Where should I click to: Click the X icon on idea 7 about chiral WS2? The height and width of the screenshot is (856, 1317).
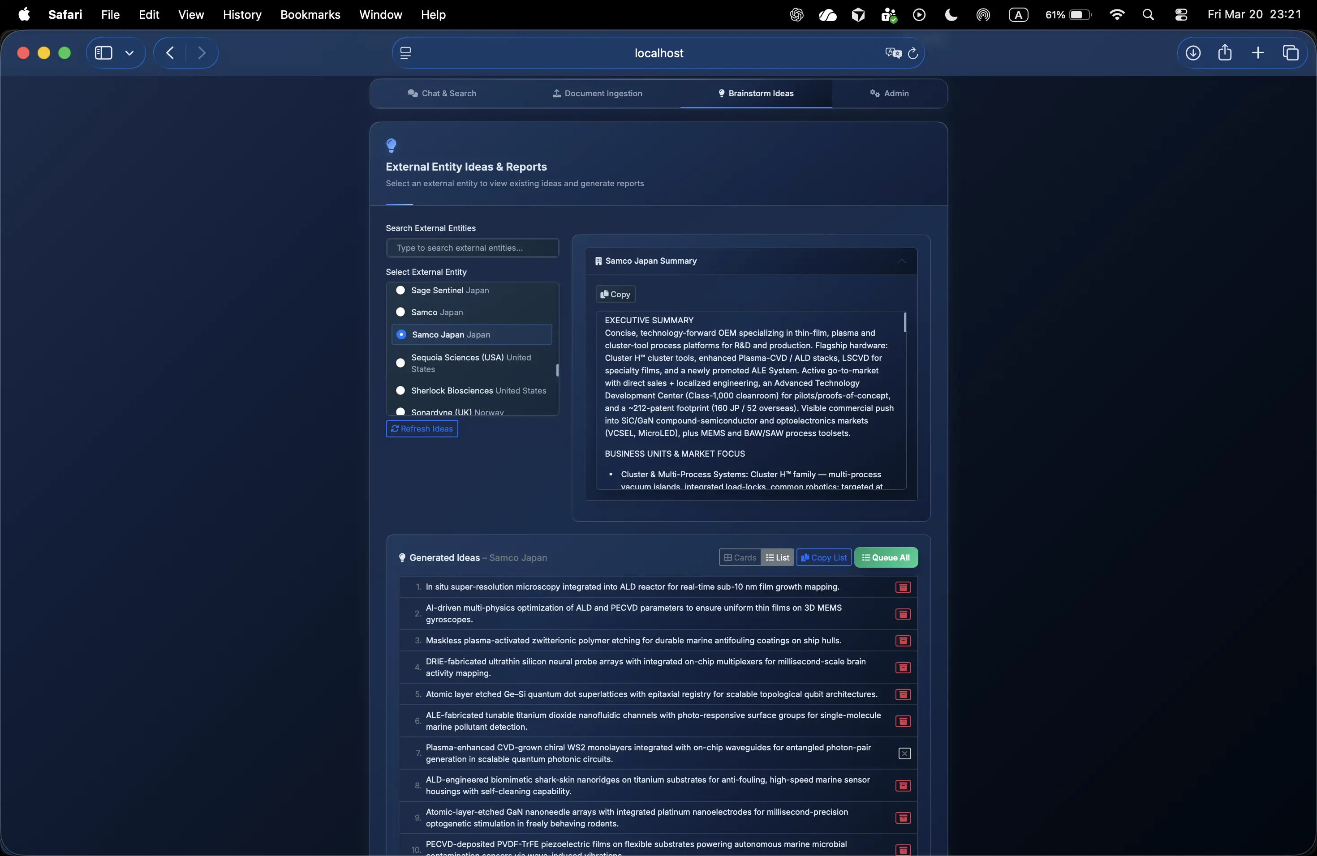(904, 753)
